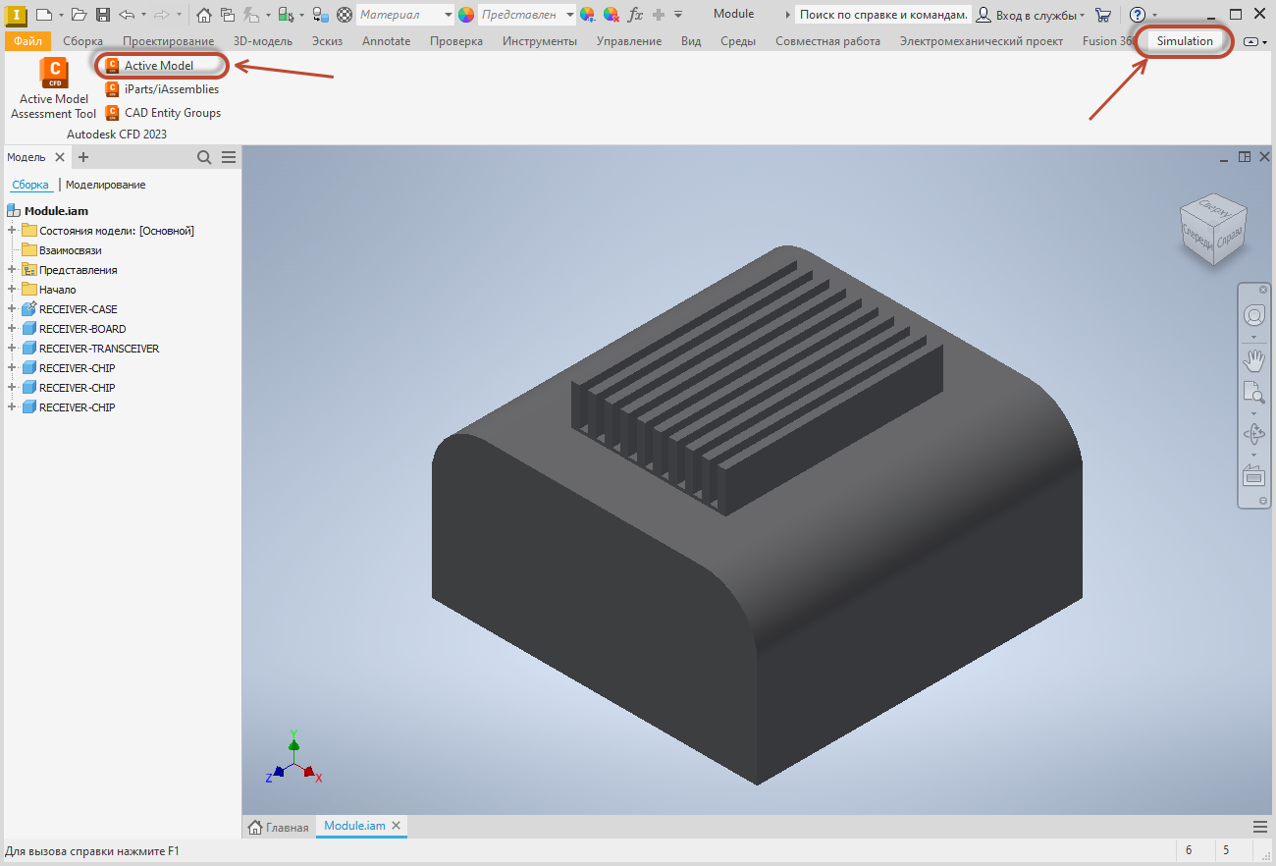Click the clear appearance overrides icon

pos(611,15)
